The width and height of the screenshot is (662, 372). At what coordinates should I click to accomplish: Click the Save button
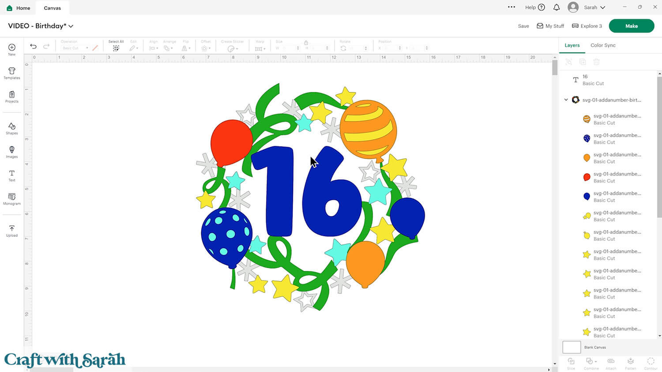click(x=523, y=26)
